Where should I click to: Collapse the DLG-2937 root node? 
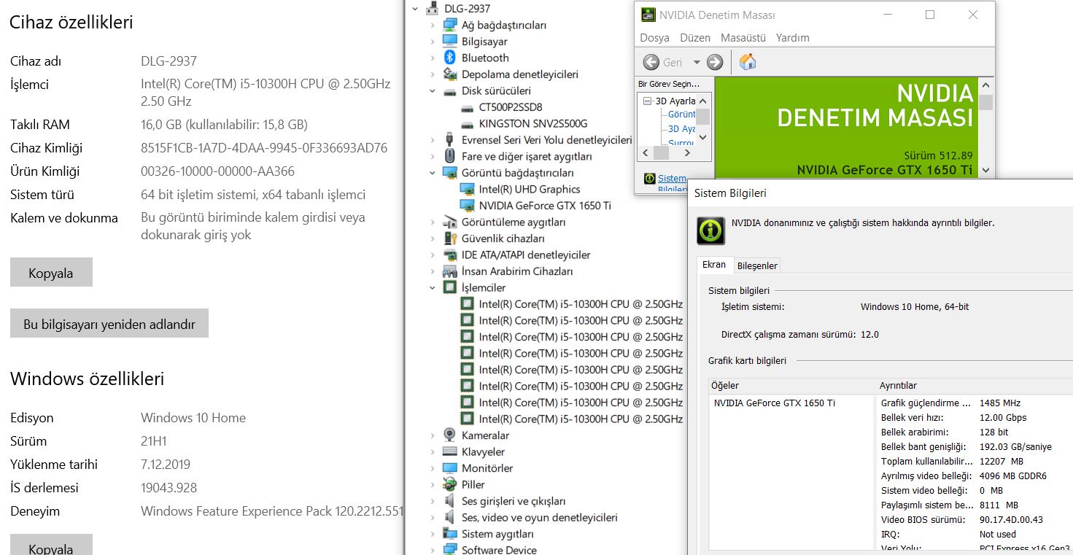tap(415, 9)
